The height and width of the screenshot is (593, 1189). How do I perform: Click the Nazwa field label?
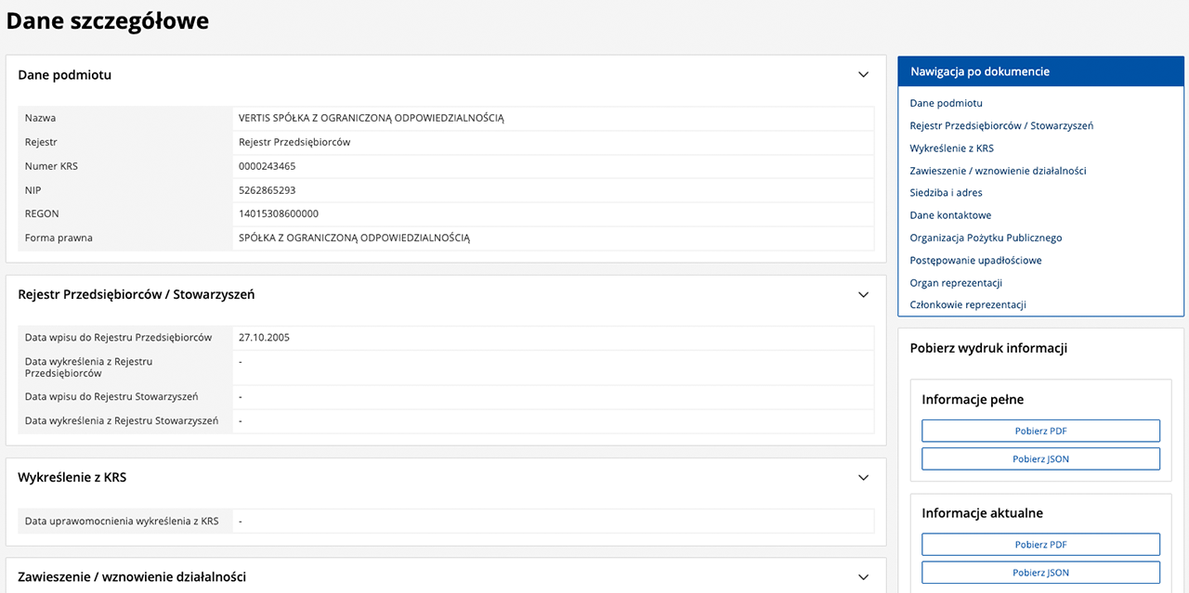pyautogui.click(x=41, y=118)
